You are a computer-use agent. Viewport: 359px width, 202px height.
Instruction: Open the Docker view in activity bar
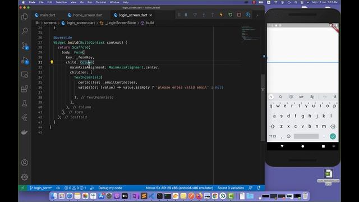(x=25, y=132)
